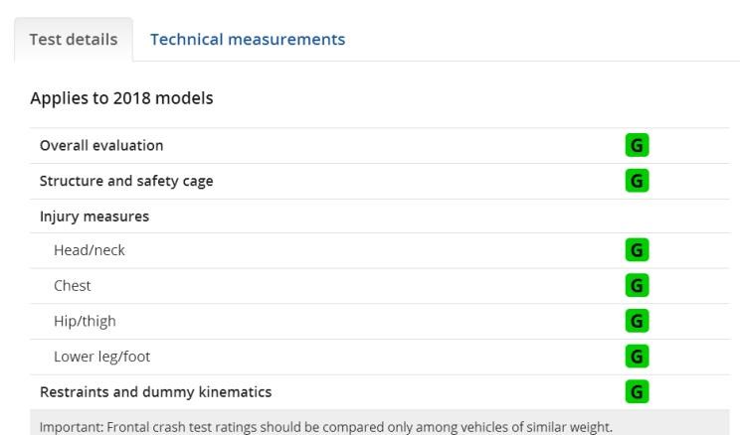Click the Applies to 2018 models heading
The image size is (740, 435).
coord(121,98)
